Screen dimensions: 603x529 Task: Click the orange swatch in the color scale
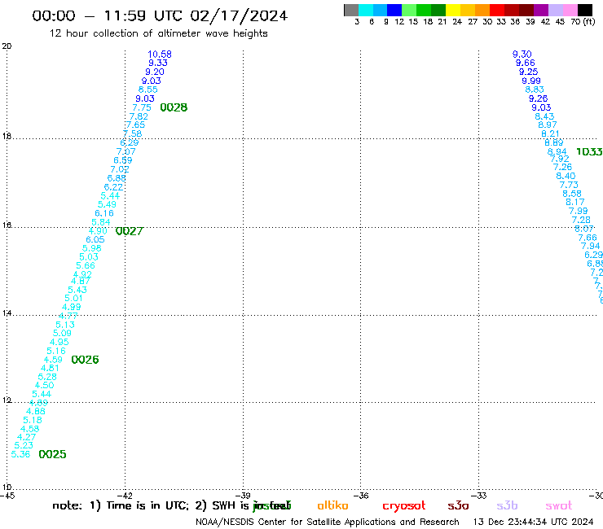482,10
